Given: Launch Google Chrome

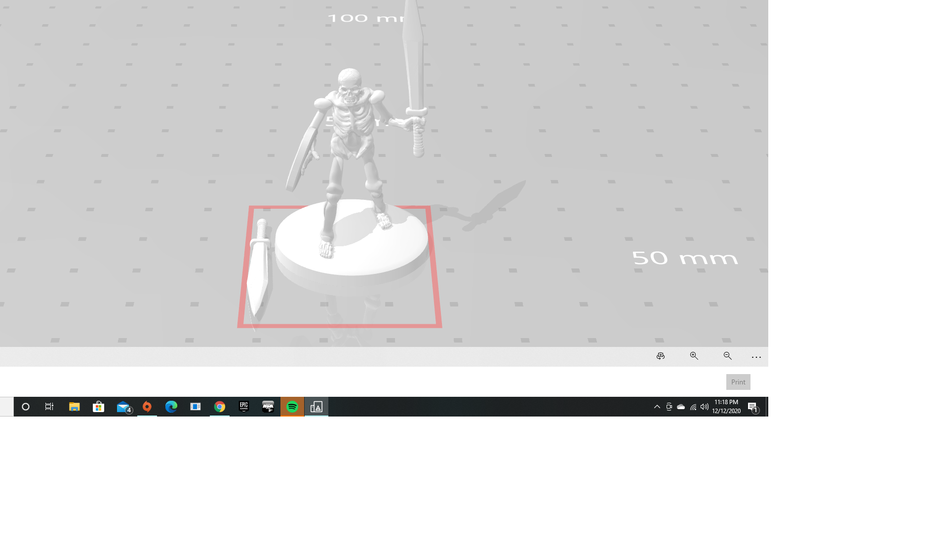Looking at the screenshot, I should click(x=220, y=407).
